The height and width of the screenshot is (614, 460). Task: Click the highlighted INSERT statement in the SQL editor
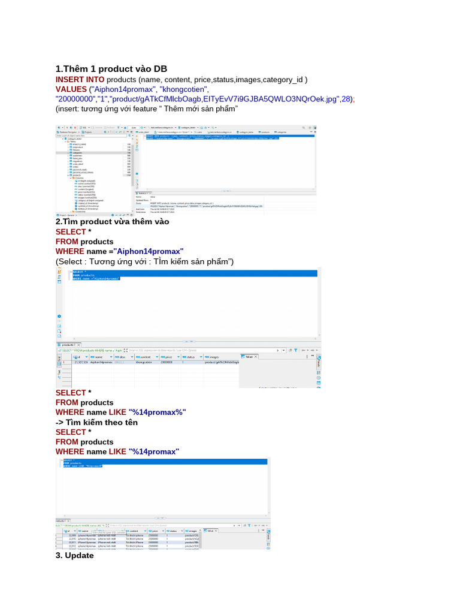(231, 137)
